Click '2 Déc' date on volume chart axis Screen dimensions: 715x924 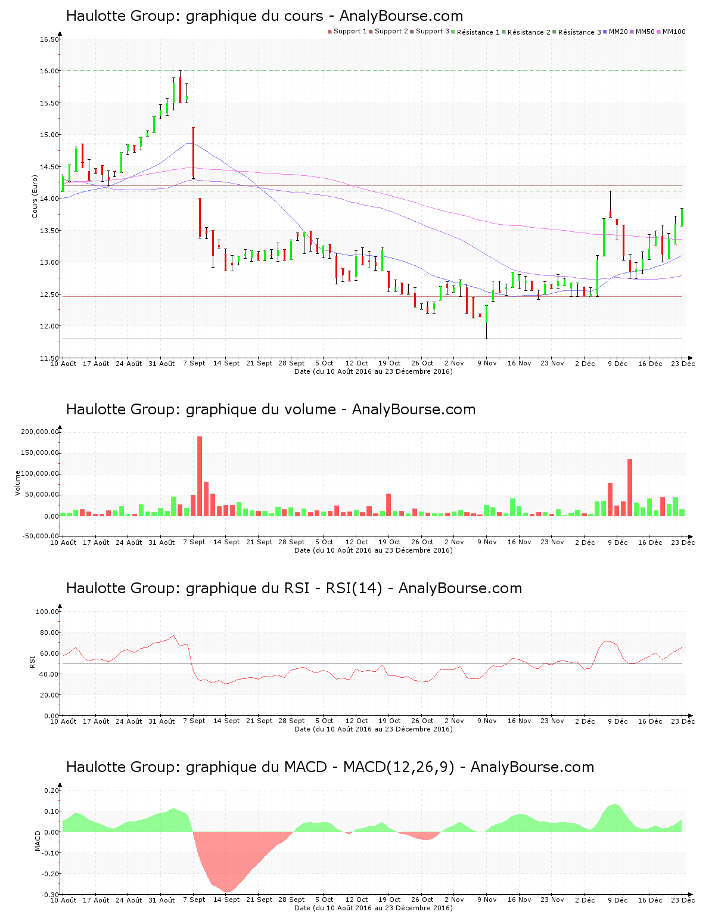pyautogui.click(x=585, y=542)
